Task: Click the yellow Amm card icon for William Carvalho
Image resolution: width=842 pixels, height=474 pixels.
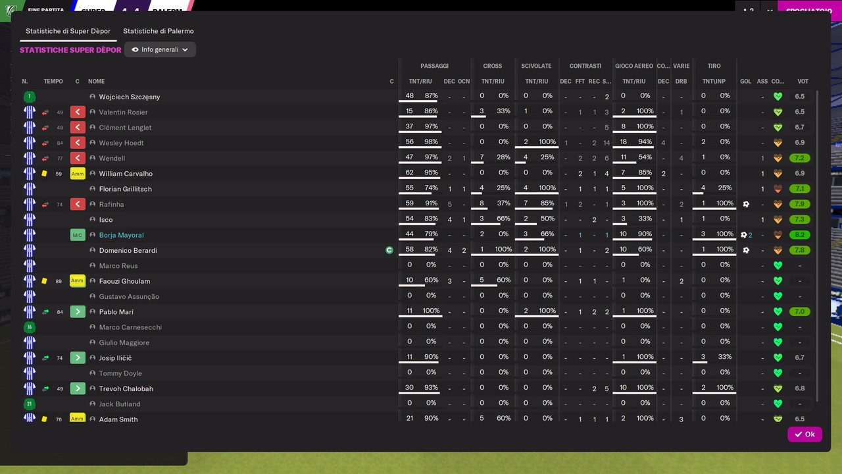Action: coord(78,173)
